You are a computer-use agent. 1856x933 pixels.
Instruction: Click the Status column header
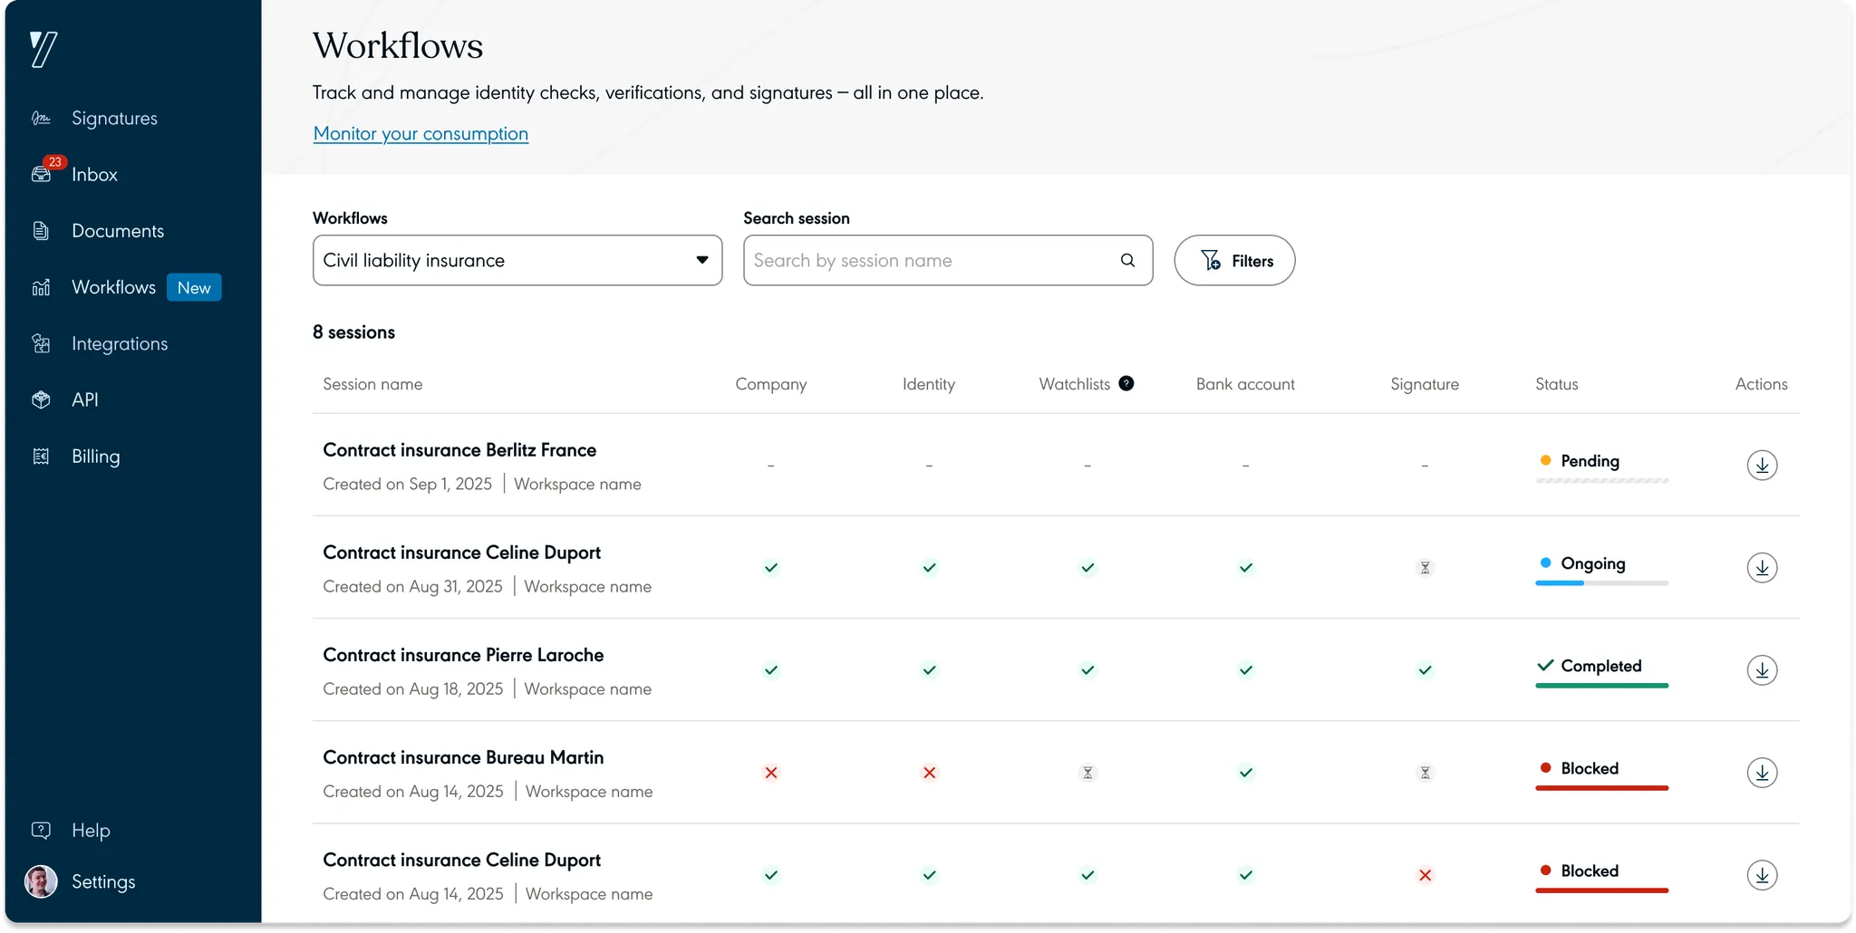pyautogui.click(x=1557, y=384)
